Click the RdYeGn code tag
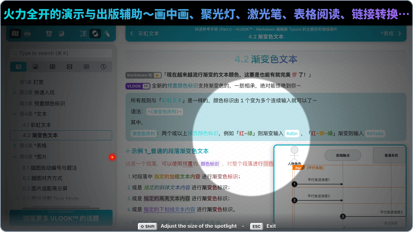This screenshot has height=232, width=413. 375,133
